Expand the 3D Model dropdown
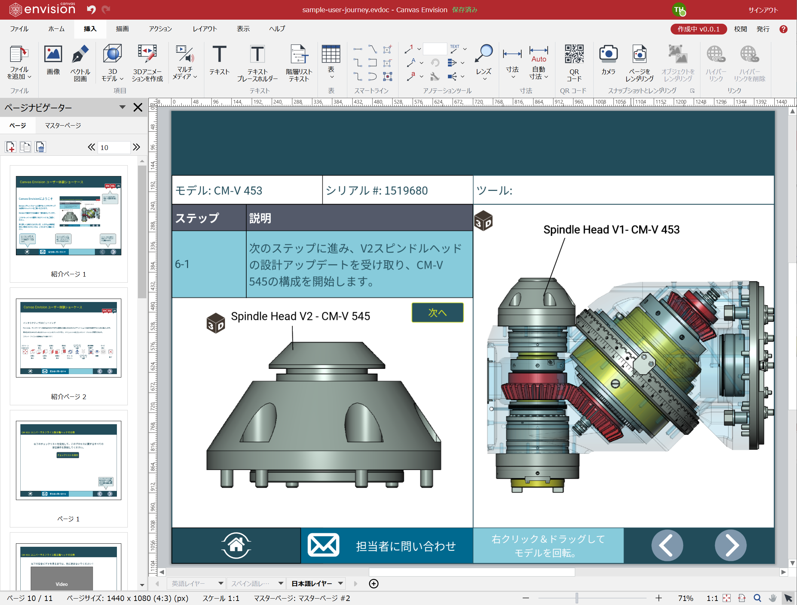 [x=121, y=79]
